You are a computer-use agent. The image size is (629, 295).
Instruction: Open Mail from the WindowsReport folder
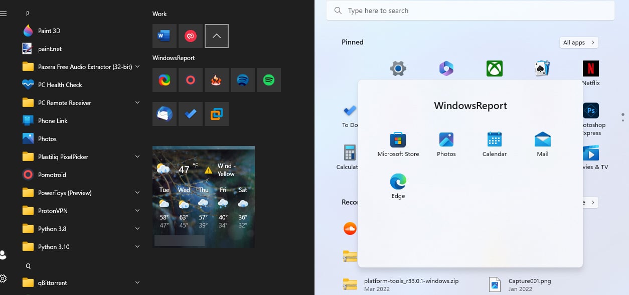pos(543,144)
